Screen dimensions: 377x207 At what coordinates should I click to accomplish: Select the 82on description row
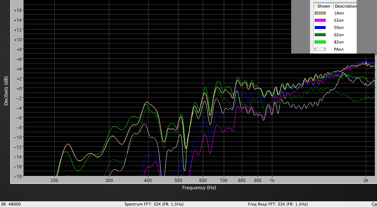[x=339, y=42]
